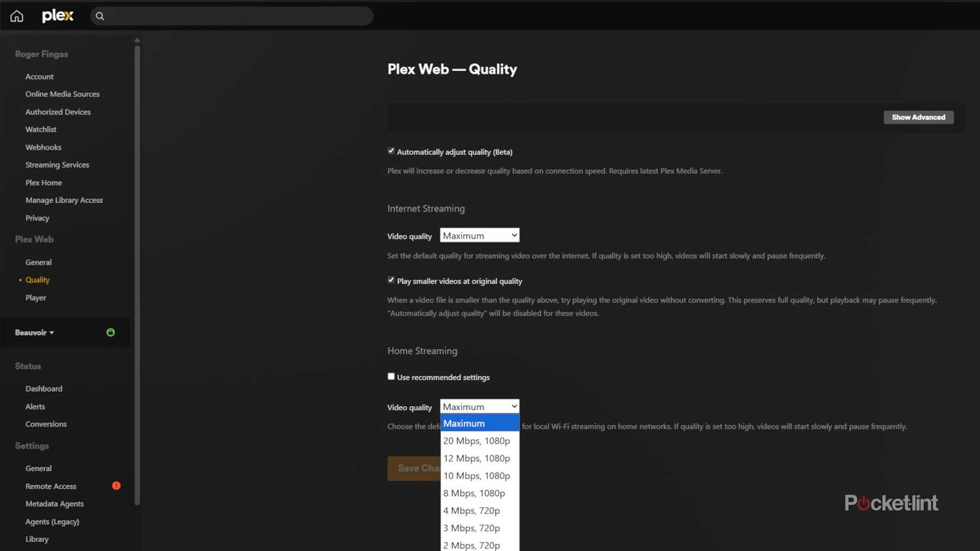
Task: Choose 20 Mbps, 1080p option
Action: coord(480,441)
